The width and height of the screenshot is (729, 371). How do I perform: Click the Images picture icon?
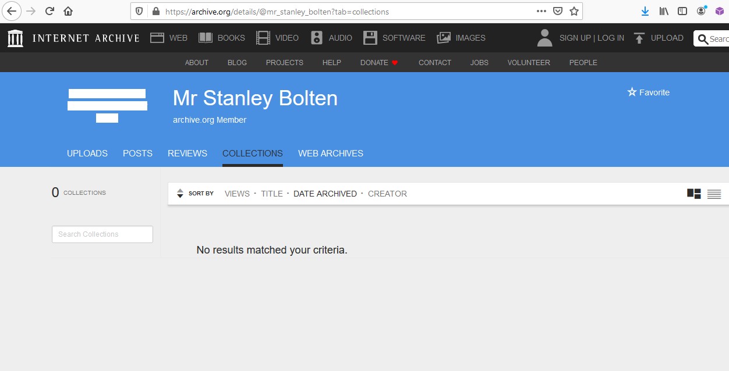coord(444,38)
